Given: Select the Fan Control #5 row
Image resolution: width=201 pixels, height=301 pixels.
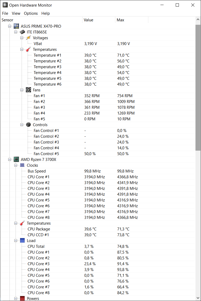Looking at the screenshot, I should click(x=98, y=154).
